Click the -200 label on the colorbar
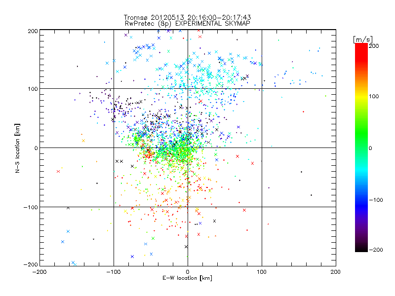Screen dimensions: 395x296 (x=376, y=250)
